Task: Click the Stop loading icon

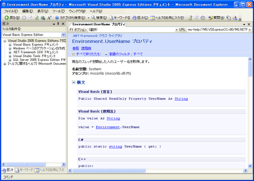Action: pyautogui.click(x=30, y=17)
